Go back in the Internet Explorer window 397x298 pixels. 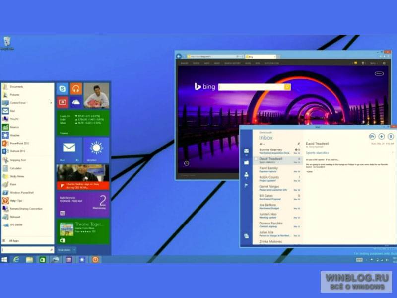pyautogui.click(x=179, y=56)
